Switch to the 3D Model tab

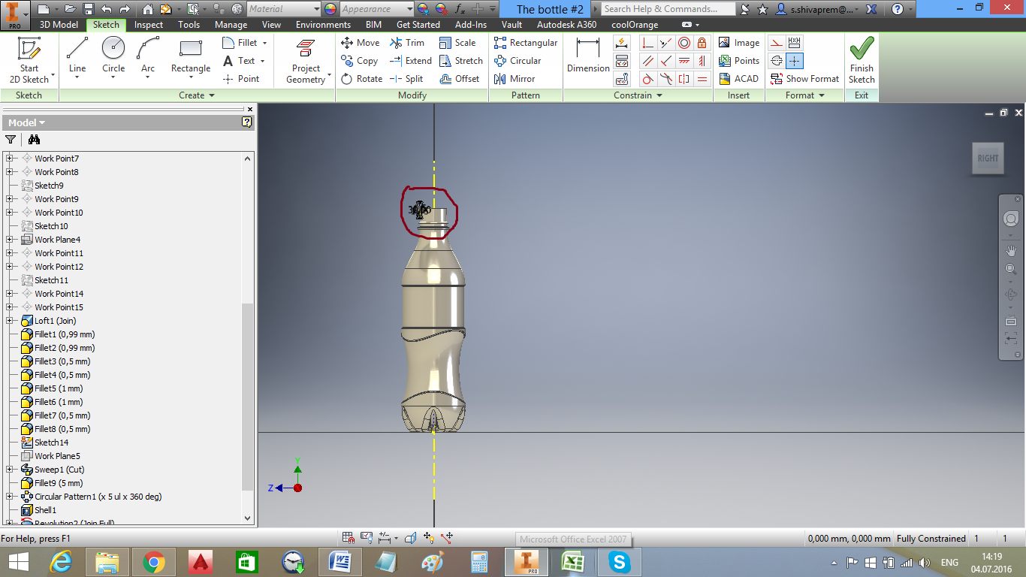pyautogui.click(x=59, y=25)
